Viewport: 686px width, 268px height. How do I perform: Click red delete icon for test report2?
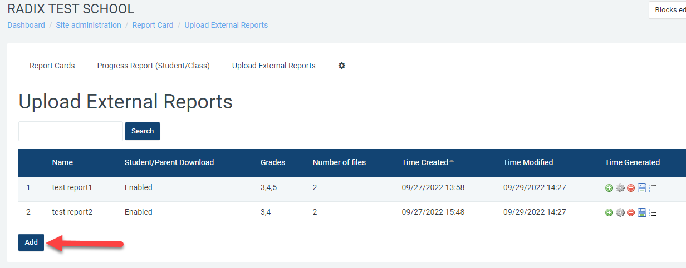[x=631, y=212]
